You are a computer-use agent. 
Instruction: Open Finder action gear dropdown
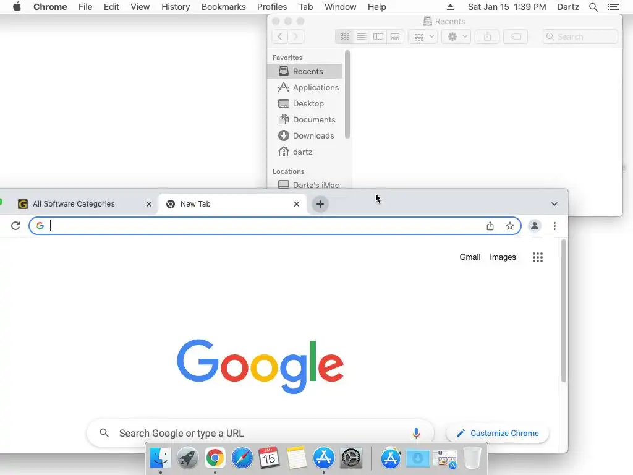[x=456, y=36]
